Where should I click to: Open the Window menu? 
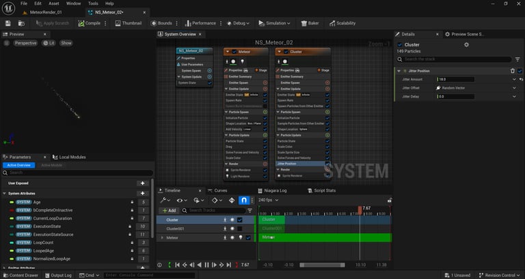tap(73, 3)
